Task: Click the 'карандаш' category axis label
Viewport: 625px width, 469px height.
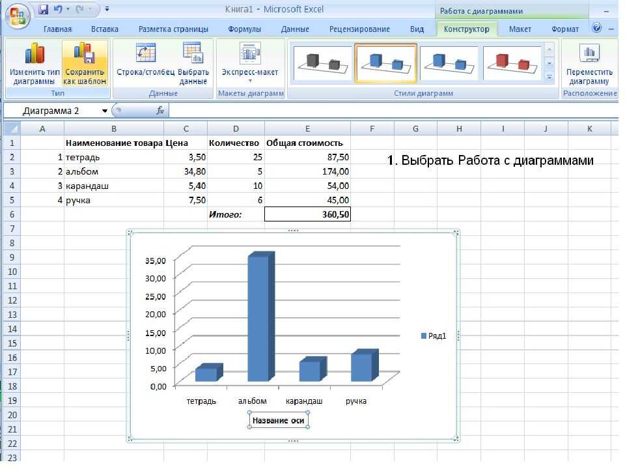Action: (x=304, y=401)
